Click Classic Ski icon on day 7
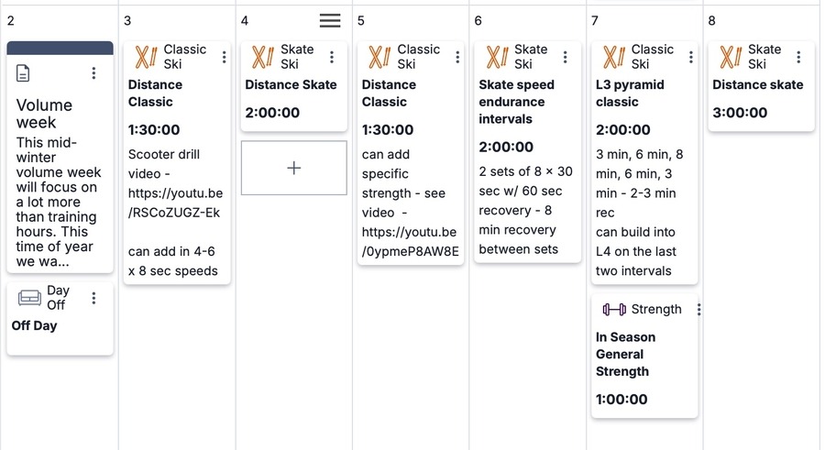Image resolution: width=825 pixels, height=450 pixels. coord(613,58)
